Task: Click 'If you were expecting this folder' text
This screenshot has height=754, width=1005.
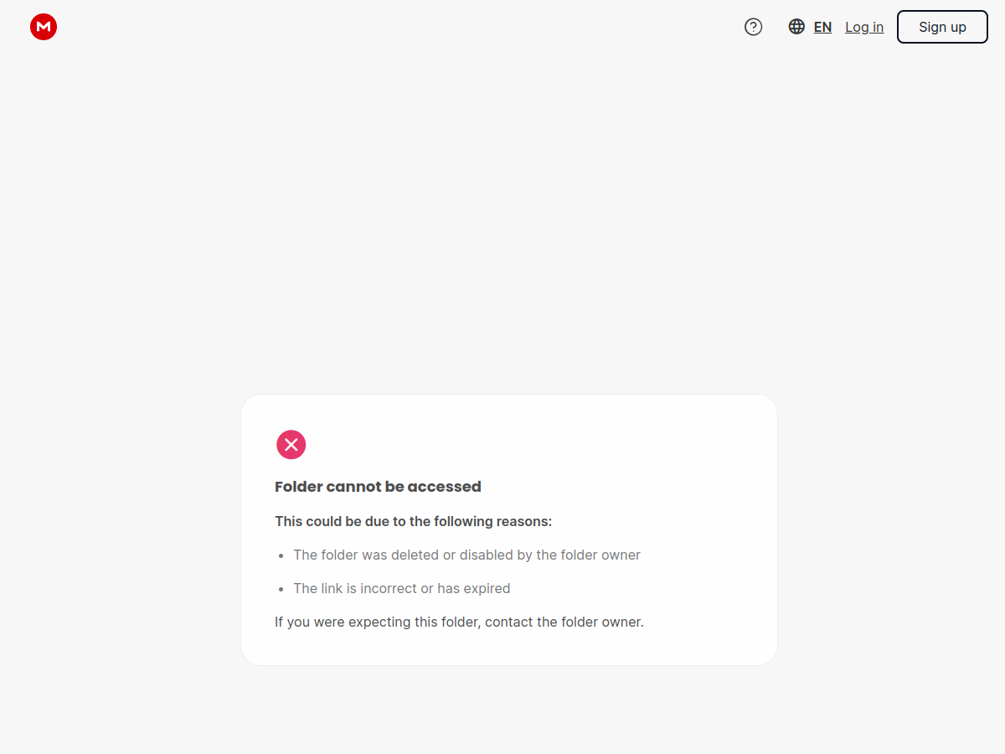Action: coord(459,622)
